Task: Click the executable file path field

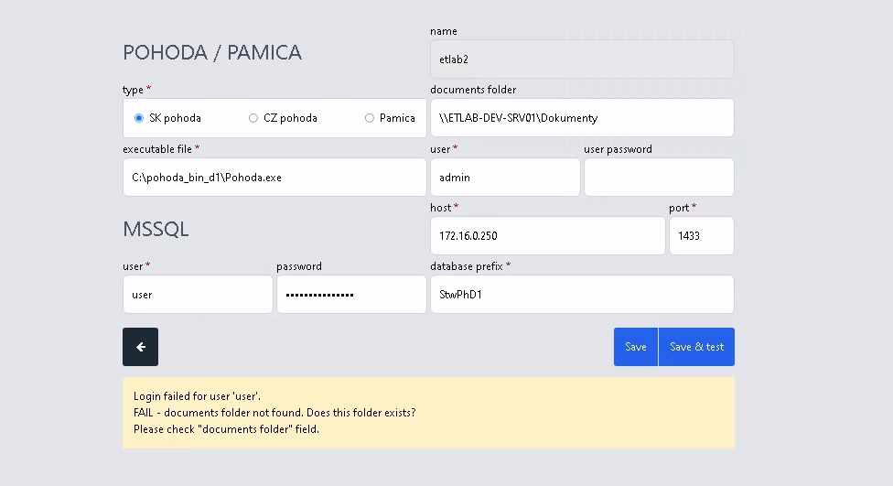Action: [x=274, y=178]
